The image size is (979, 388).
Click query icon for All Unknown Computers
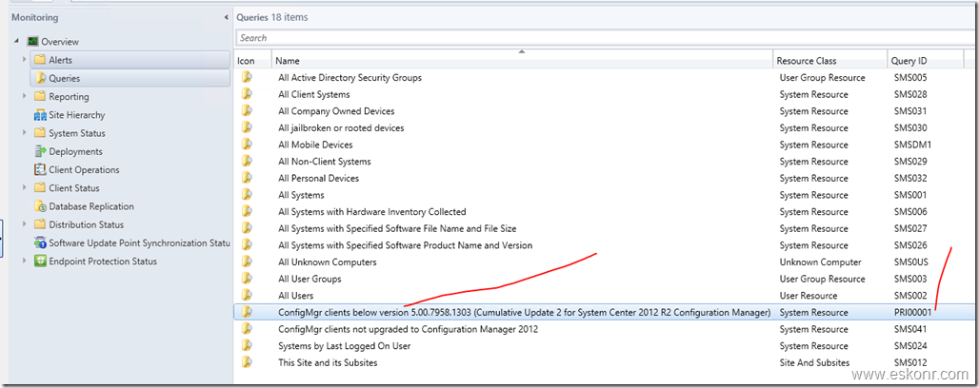pyautogui.click(x=248, y=262)
